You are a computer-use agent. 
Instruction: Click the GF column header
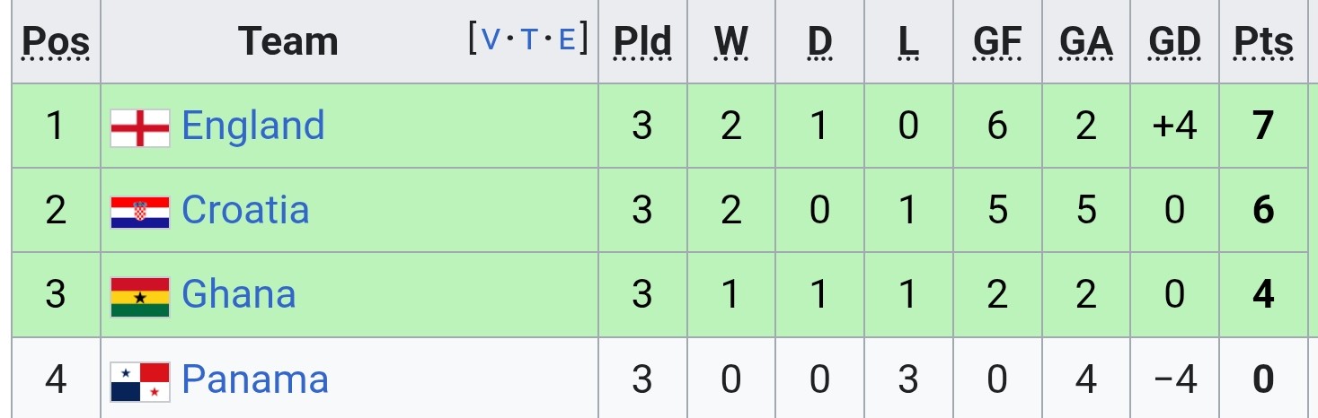(997, 42)
